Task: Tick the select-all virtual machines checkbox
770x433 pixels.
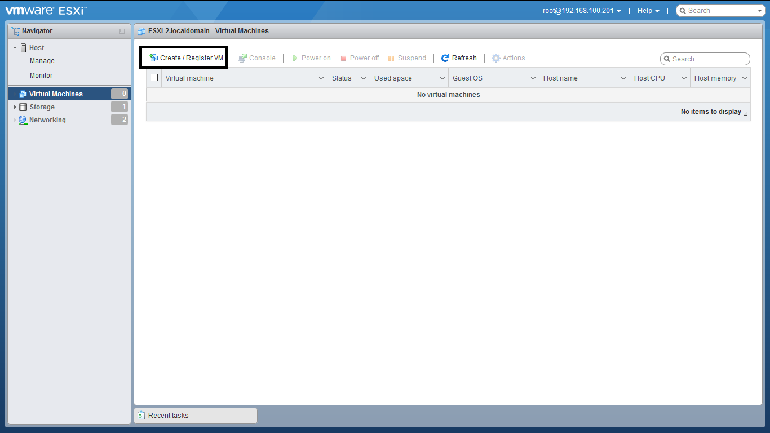Action: point(154,78)
